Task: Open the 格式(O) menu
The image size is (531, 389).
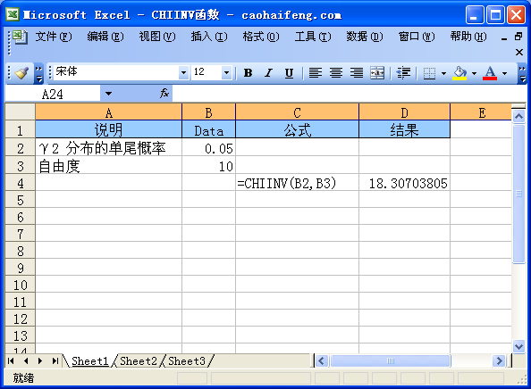Action: [x=261, y=37]
